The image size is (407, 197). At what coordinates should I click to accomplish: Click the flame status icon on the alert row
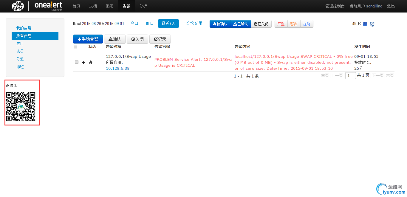point(90,62)
